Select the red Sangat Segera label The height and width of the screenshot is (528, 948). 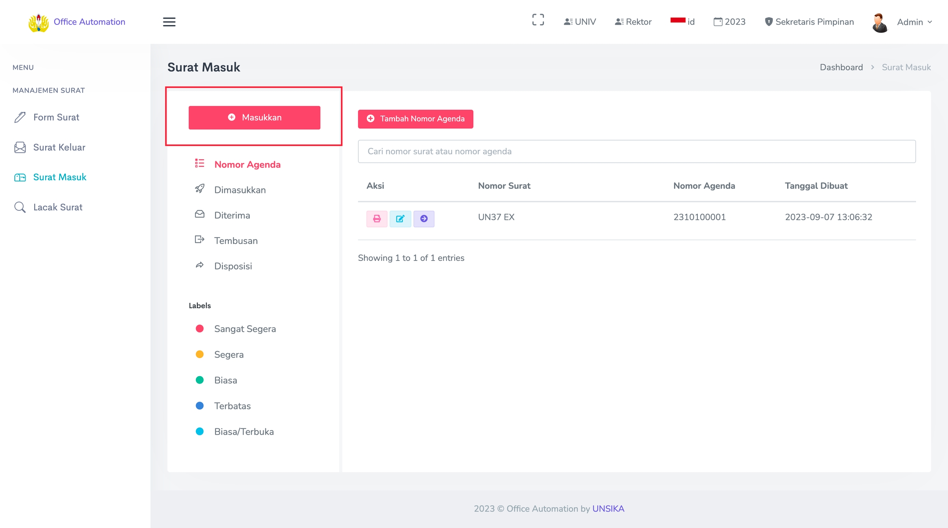click(x=245, y=329)
